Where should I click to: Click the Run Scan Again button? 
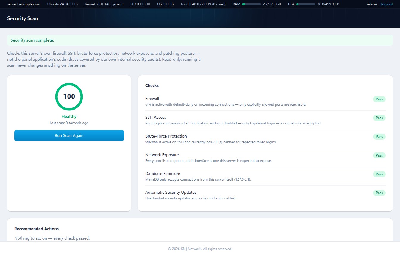tap(69, 135)
